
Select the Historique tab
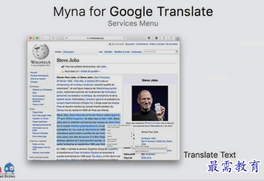[136, 52]
